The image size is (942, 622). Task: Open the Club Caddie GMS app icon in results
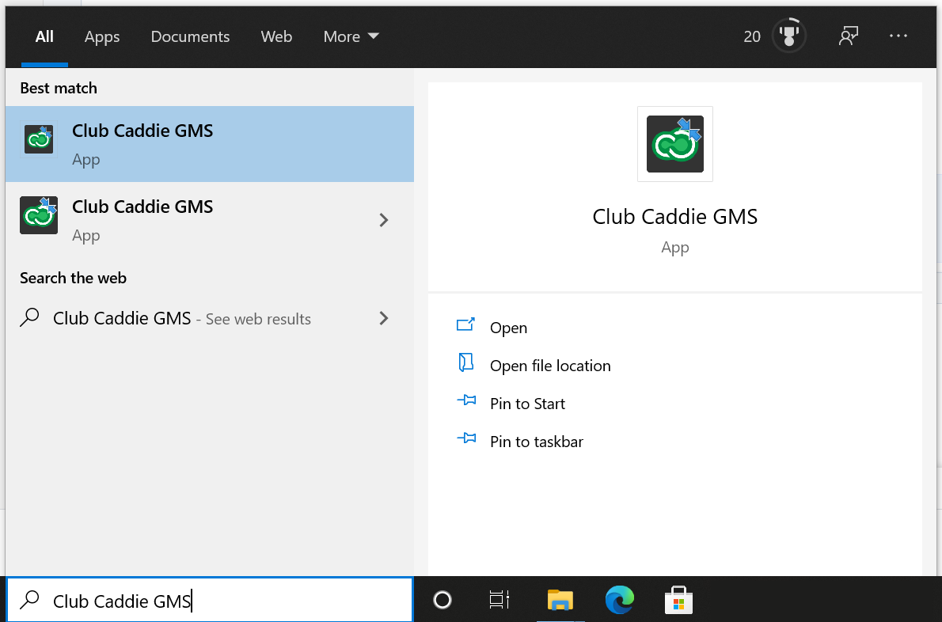(39, 138)
